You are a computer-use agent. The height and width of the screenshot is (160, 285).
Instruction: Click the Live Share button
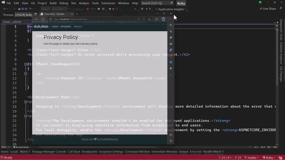tap(268, 8)
